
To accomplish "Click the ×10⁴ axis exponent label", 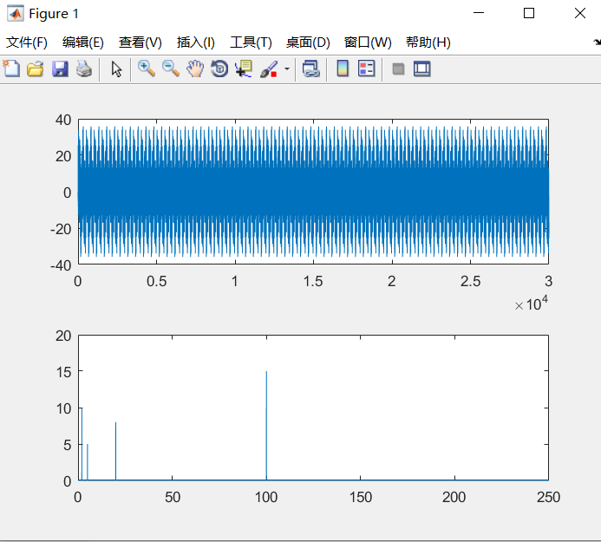I will tap(532, 304).
